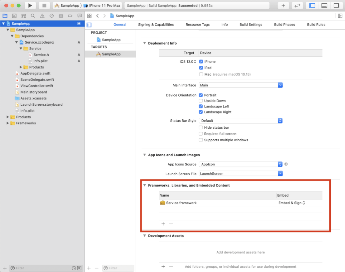The height and width of the screenshot is (272, 345).
Task: Switch to Resource Tags tab
Action: pyautogui.click(x=198, y=25)
